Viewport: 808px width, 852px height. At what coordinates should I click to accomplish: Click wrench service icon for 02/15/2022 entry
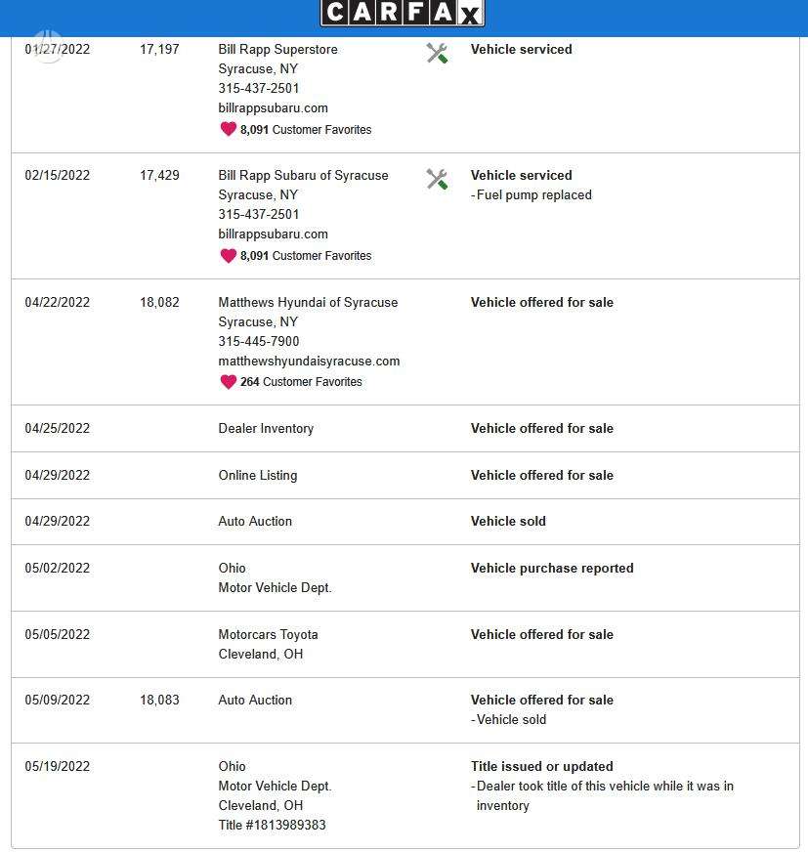pyautogui.click(x=437, y=180)
